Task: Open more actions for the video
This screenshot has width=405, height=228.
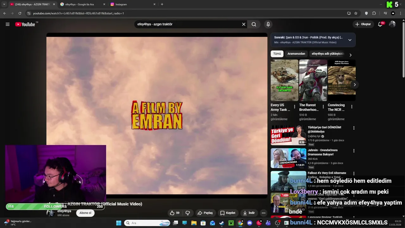Action: tap(264, 213)
